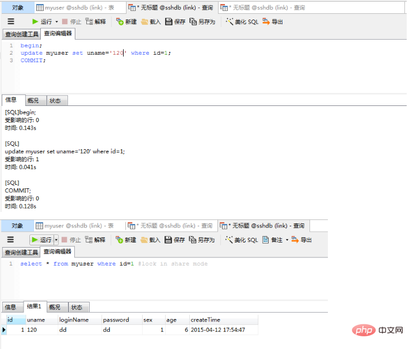Select the 对象 tab in the bottom window
Screen dimensions: 409x349
pos(17,226)
